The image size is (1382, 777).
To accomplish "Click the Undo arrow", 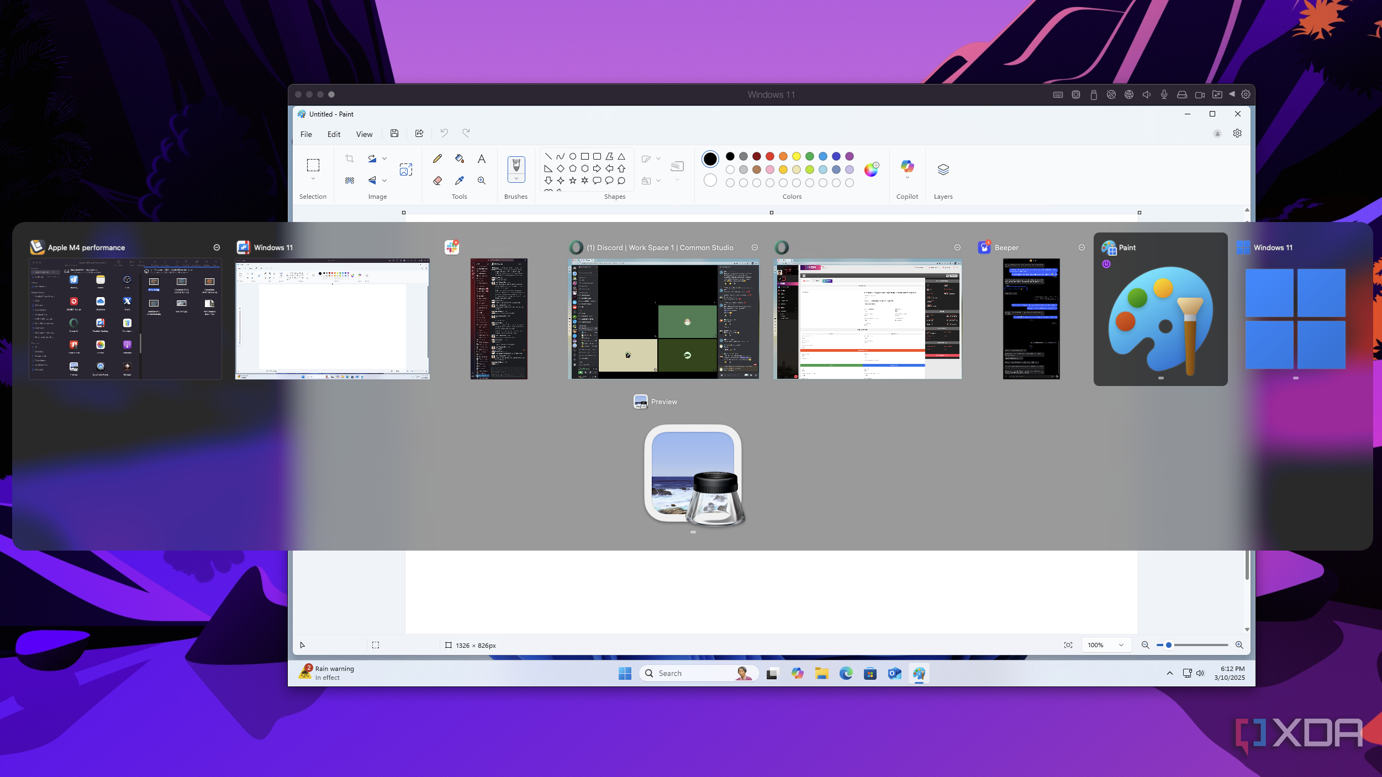I will 444,133.
